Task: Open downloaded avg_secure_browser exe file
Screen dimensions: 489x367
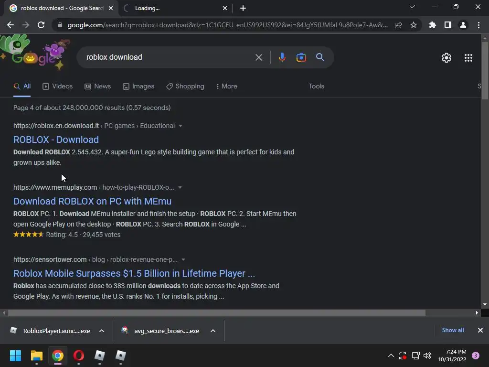Action: (160, 331)
